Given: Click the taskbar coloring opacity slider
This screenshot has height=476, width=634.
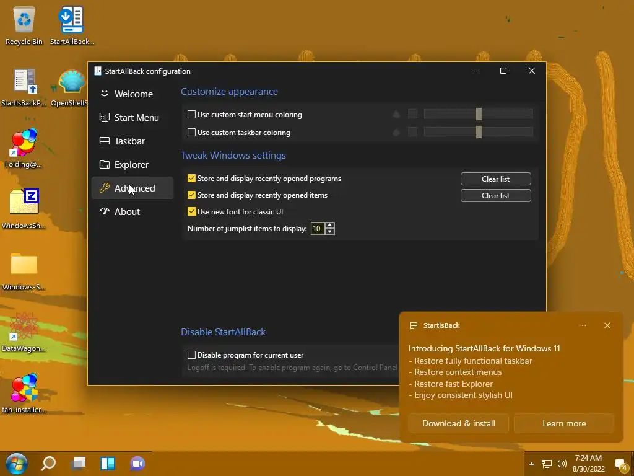Looking at the screenshot, I should click(479, 131).
